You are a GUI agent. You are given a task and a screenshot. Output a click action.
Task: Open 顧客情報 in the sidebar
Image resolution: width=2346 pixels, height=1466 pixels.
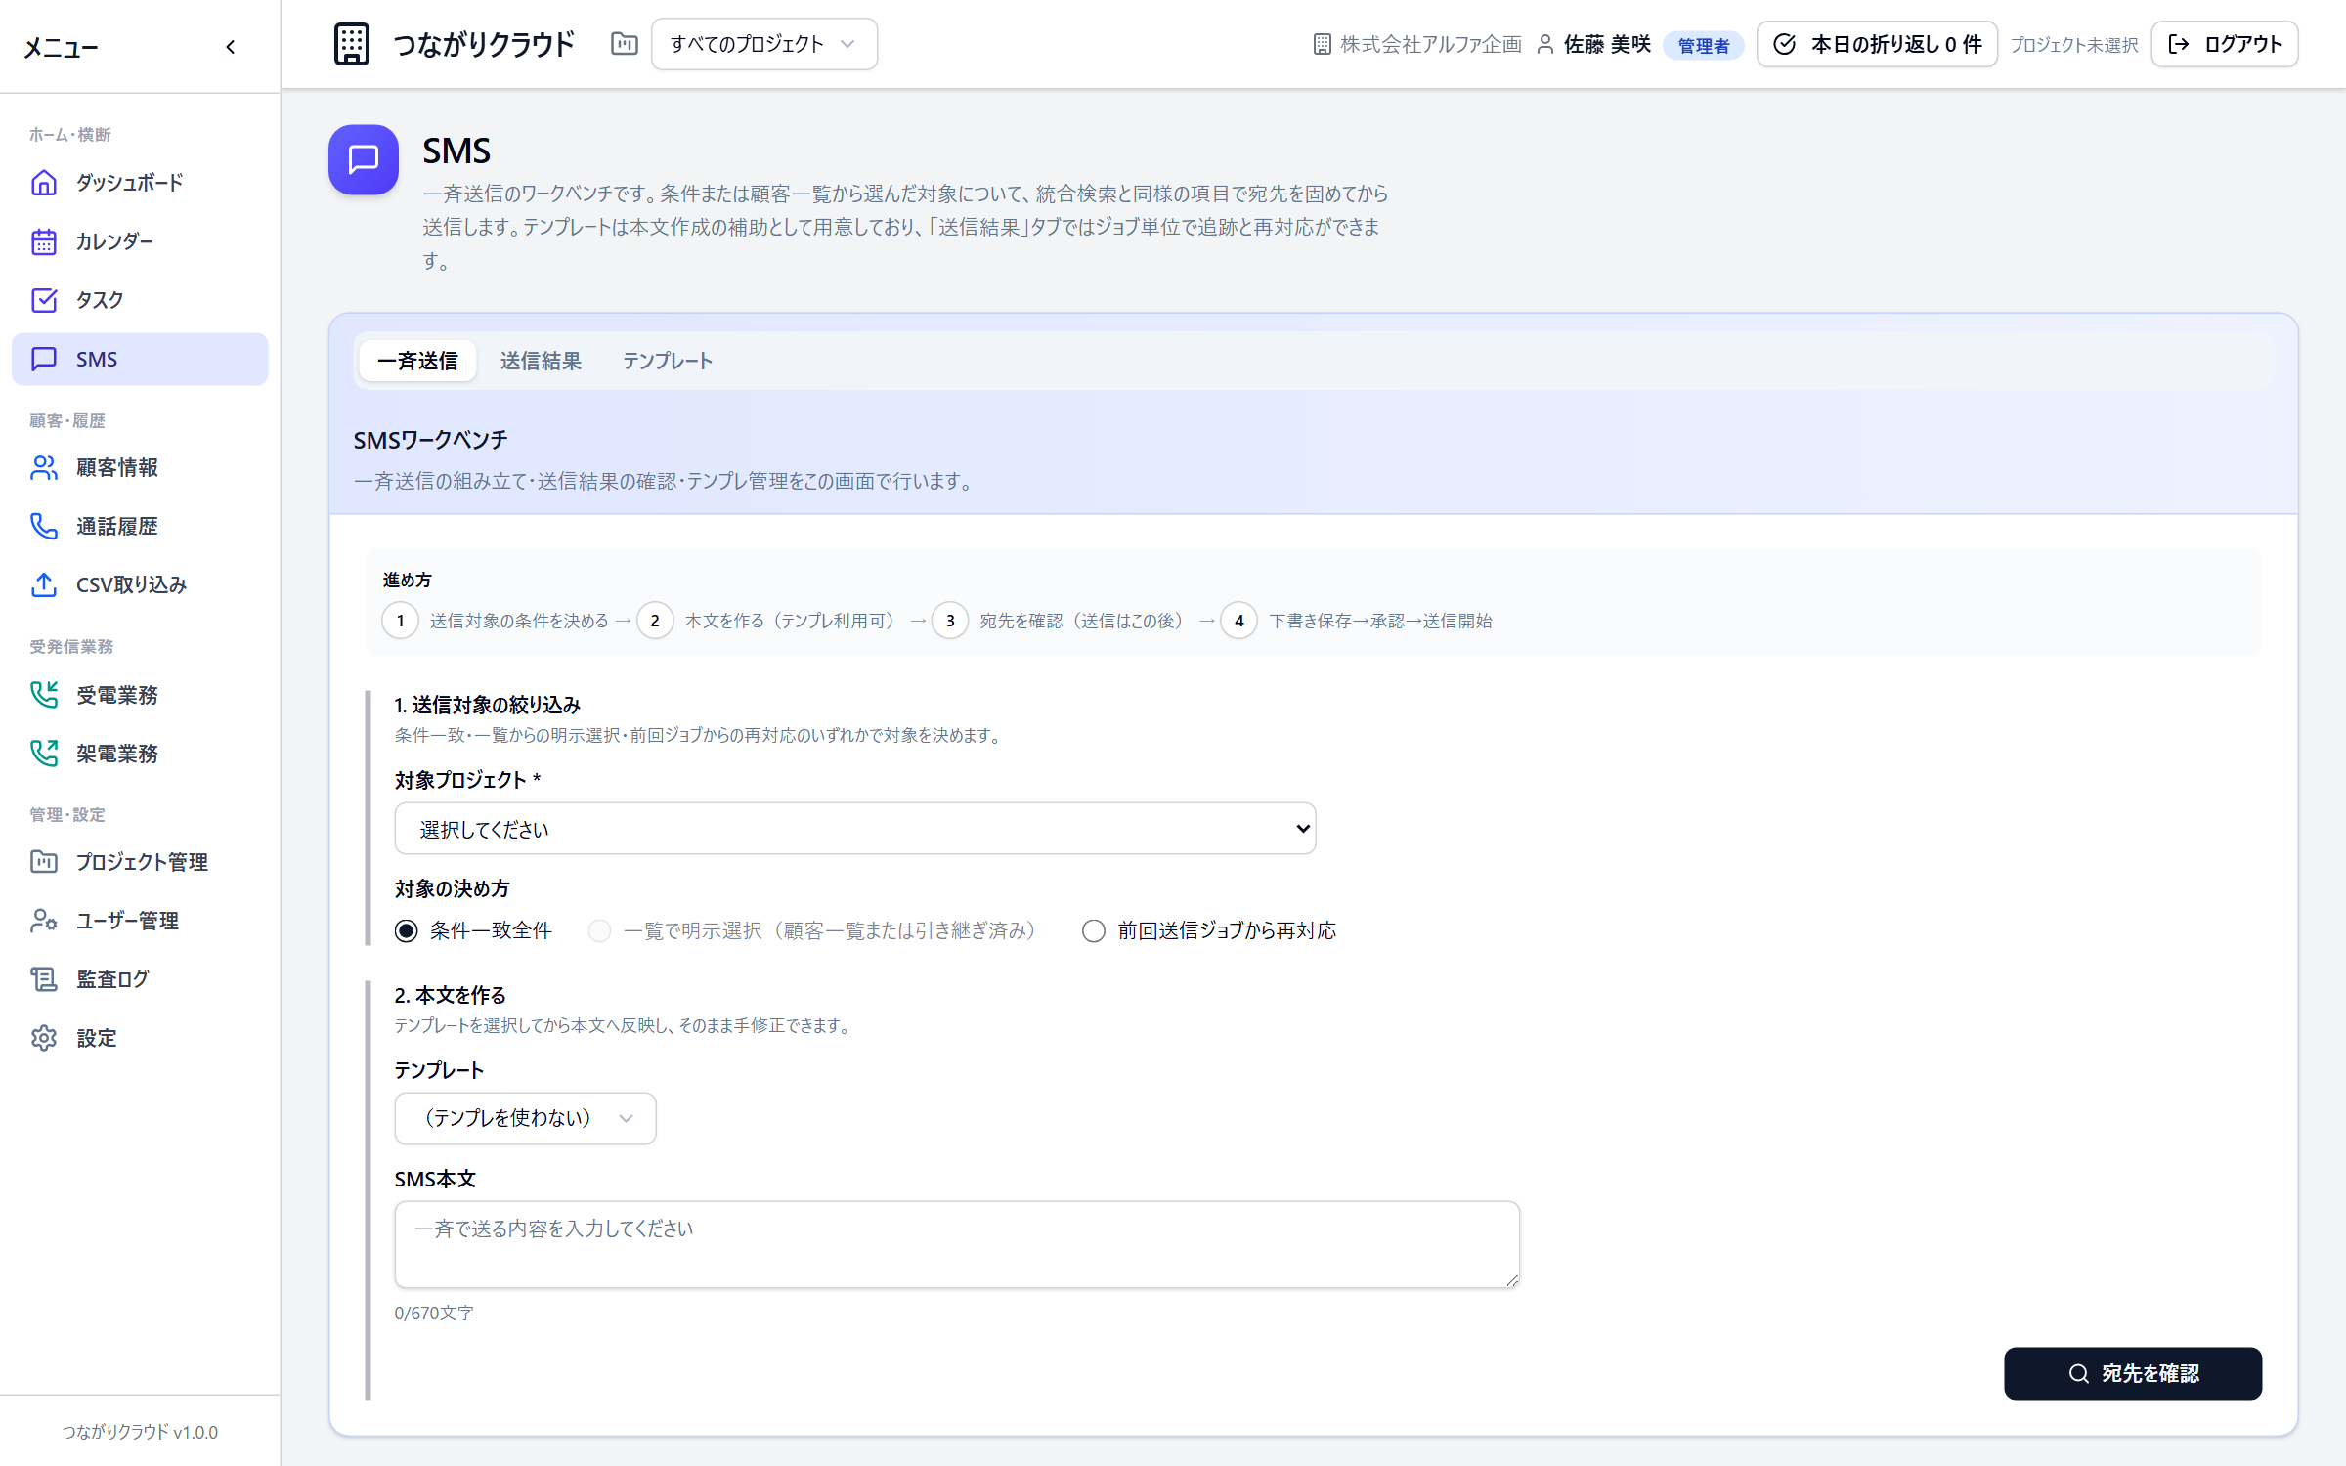(x=140, y=468)
